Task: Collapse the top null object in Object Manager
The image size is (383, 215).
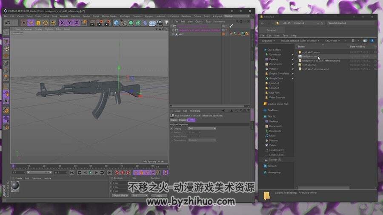Action: (x=171, y=26)
